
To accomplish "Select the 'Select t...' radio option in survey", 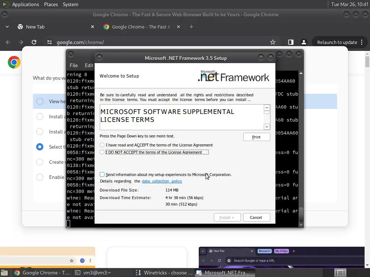I will click(40, 147).
